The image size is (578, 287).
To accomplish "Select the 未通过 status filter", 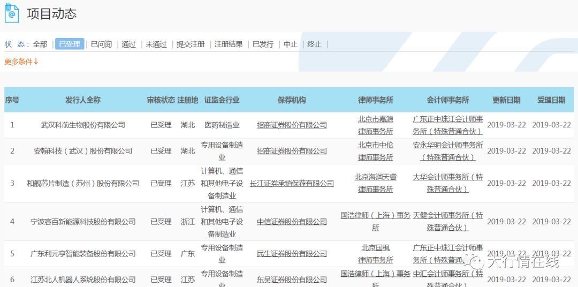I will click(x=156, y=44).
